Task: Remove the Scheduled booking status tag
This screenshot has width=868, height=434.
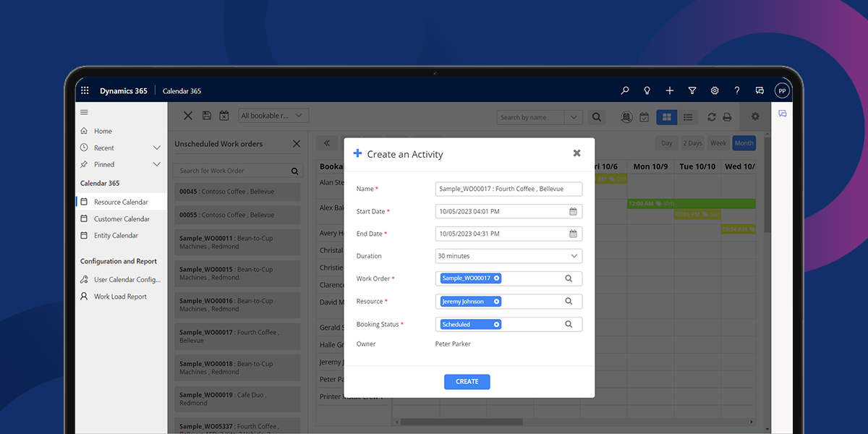Action: 497,324
